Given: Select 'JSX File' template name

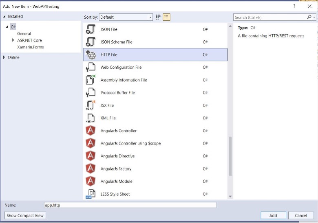Looking at the screenshot, I should click(x=107, y=105).
